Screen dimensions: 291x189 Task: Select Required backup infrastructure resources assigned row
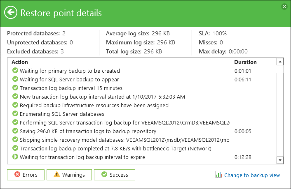[94, 105]
